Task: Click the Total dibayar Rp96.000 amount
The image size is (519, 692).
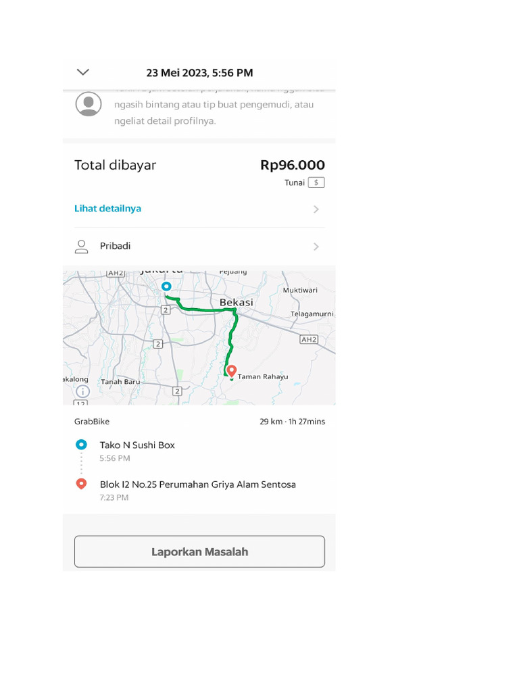Action: coord(292,165)
